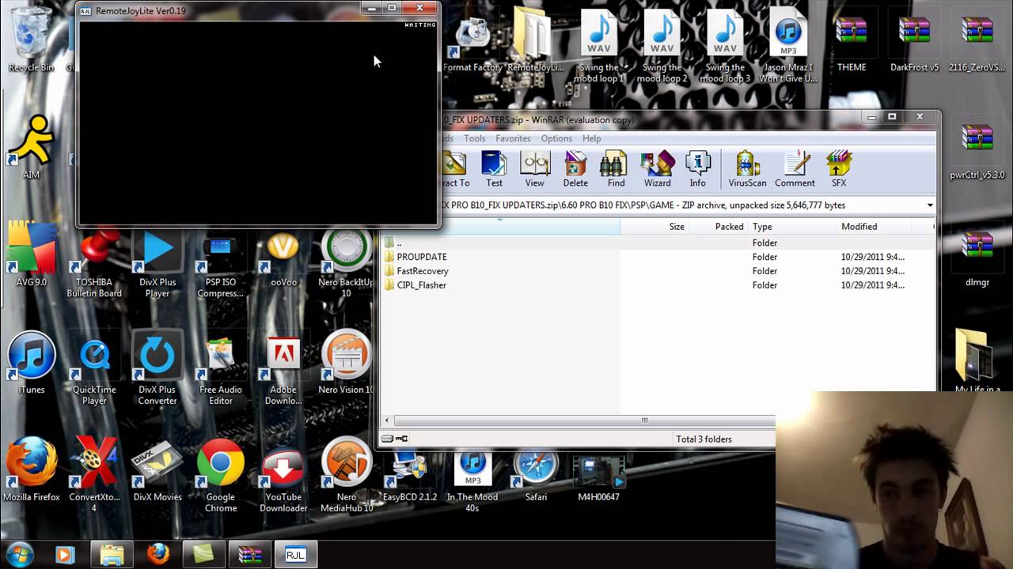Select the Mozilla Firefox desktop icon

pyautogui.click(x=31, y=469)
